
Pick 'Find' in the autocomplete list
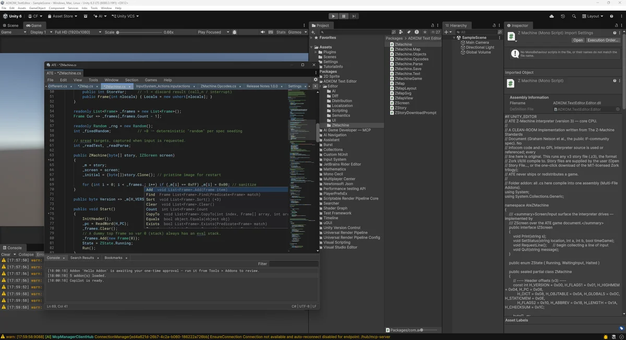[x=216, y=195]
